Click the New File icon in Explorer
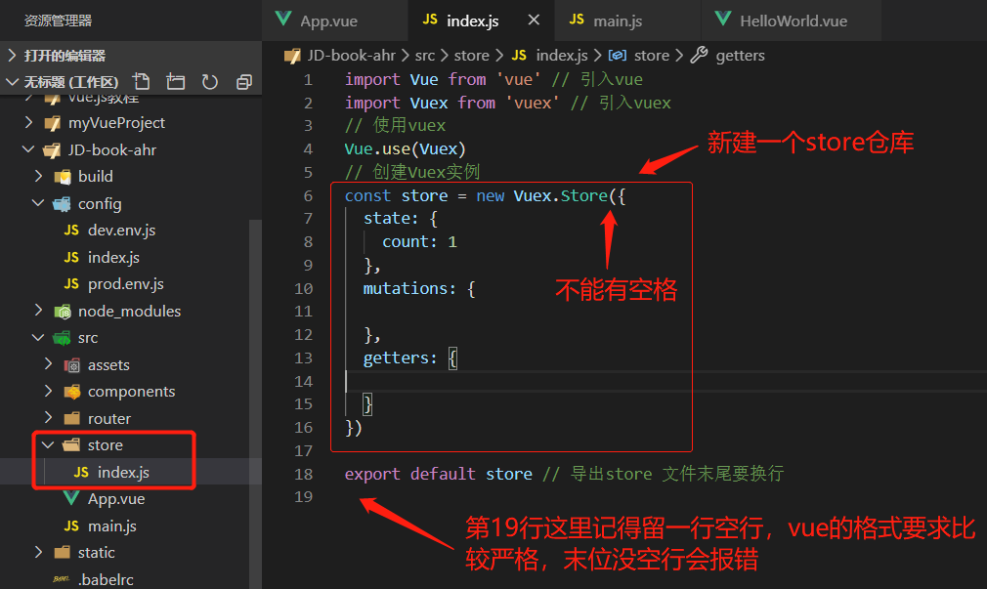Viewport: 987px width, 589px height. tap(143, 83)
